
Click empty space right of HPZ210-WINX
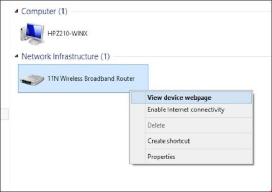point(159,33)
